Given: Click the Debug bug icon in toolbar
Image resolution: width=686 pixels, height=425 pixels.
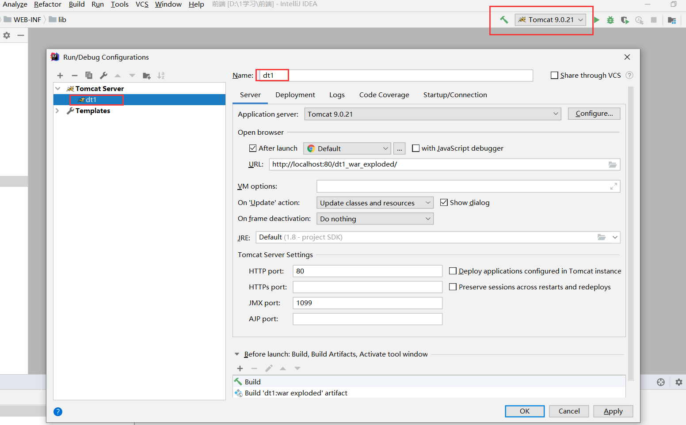Looking at the screenshot, I should pos(610,20).
